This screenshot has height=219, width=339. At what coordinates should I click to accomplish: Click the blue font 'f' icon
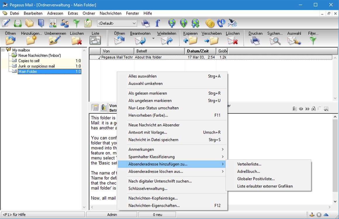[158, 23]
